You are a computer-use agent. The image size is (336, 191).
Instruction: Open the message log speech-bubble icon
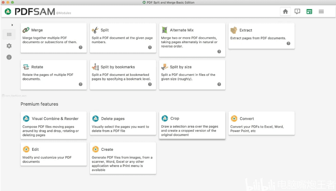point(297,12)
